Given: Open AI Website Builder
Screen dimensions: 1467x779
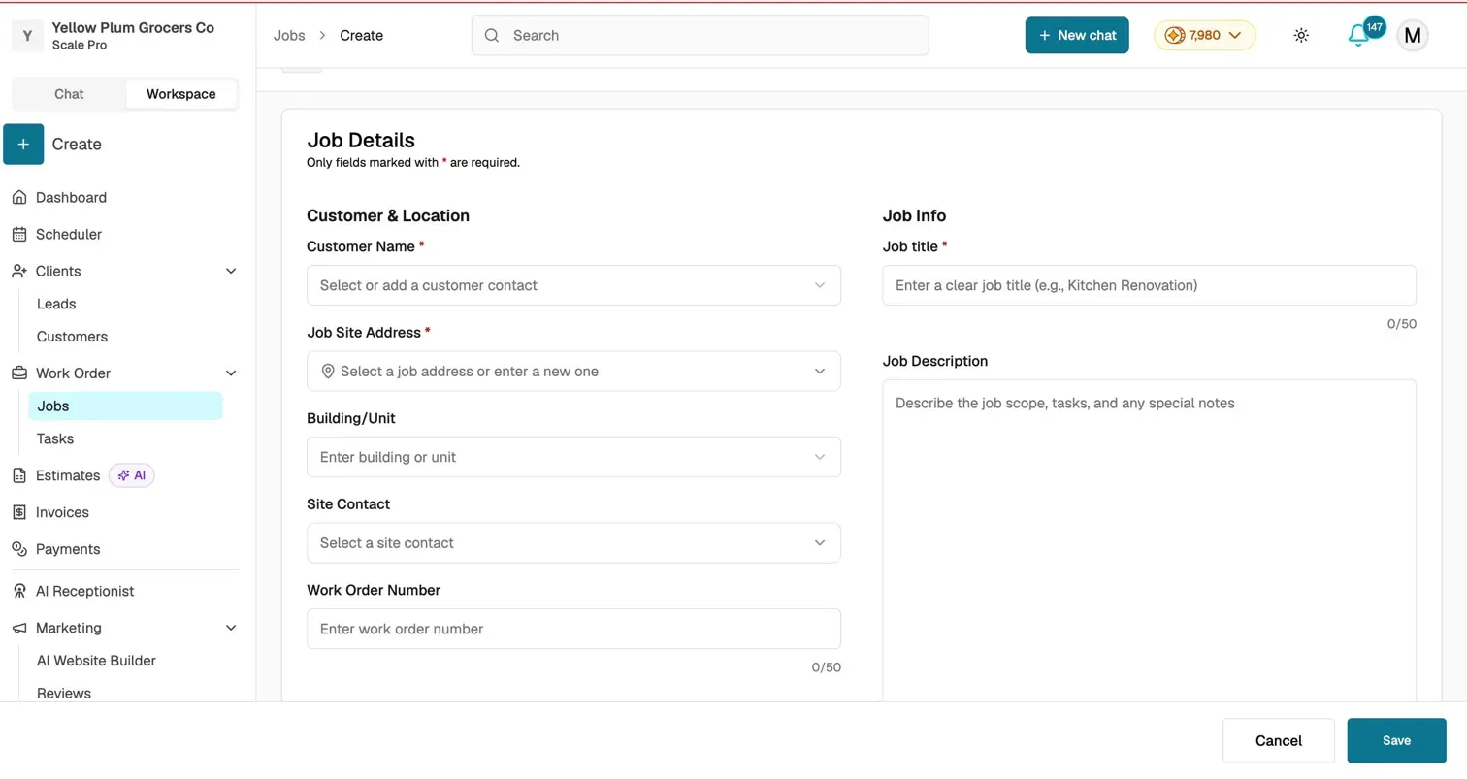Looking at the screenshot, I should [x=96, y=662].
